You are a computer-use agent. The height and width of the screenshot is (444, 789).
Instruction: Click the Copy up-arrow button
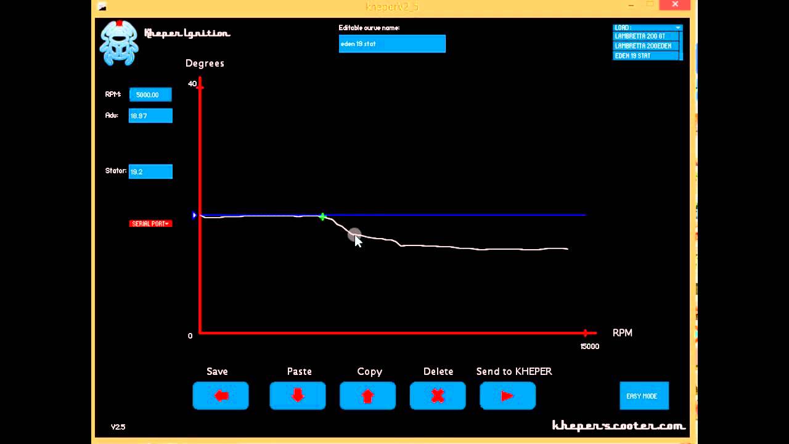(368, 396)
